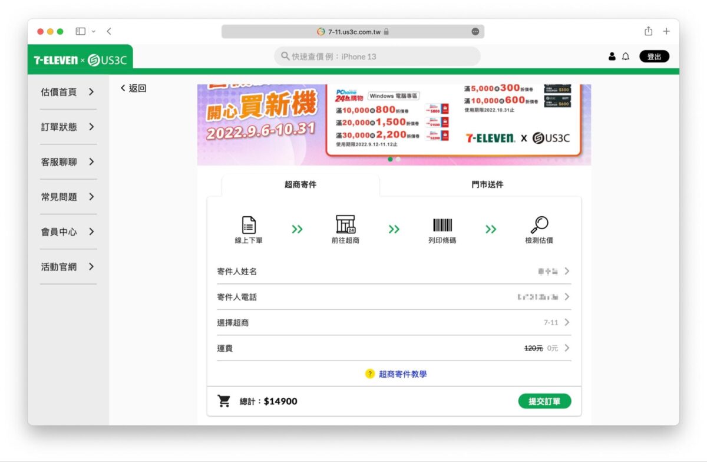Viewport: 707px width, 462px height.
Task: Open a new tab with plus icon
Action: pyautogui.click(x=666, y=31)
